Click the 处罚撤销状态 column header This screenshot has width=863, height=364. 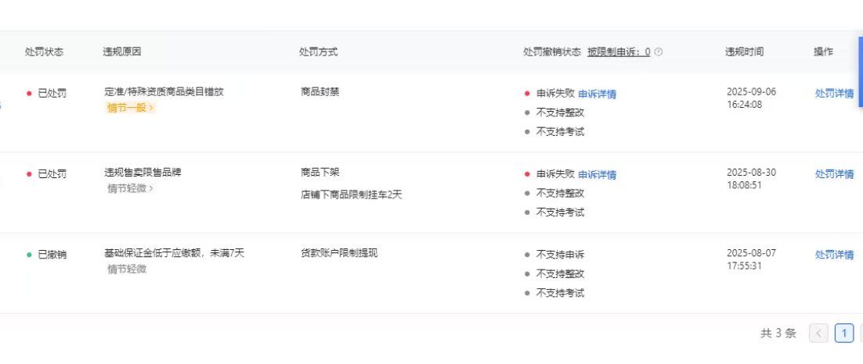[x=551, y=52]
